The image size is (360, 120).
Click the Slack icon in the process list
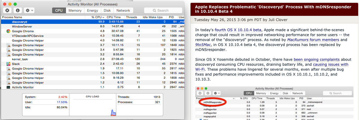tap(8, 64)
